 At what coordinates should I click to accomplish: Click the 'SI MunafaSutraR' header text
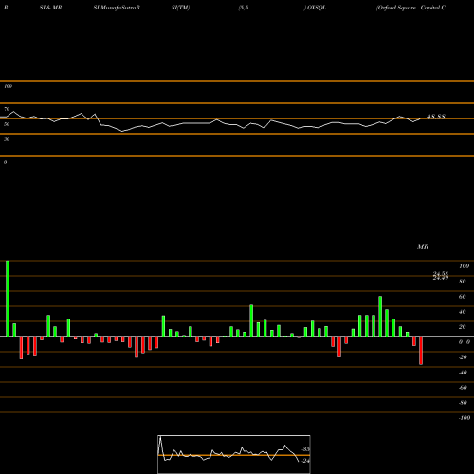point(117,8)
